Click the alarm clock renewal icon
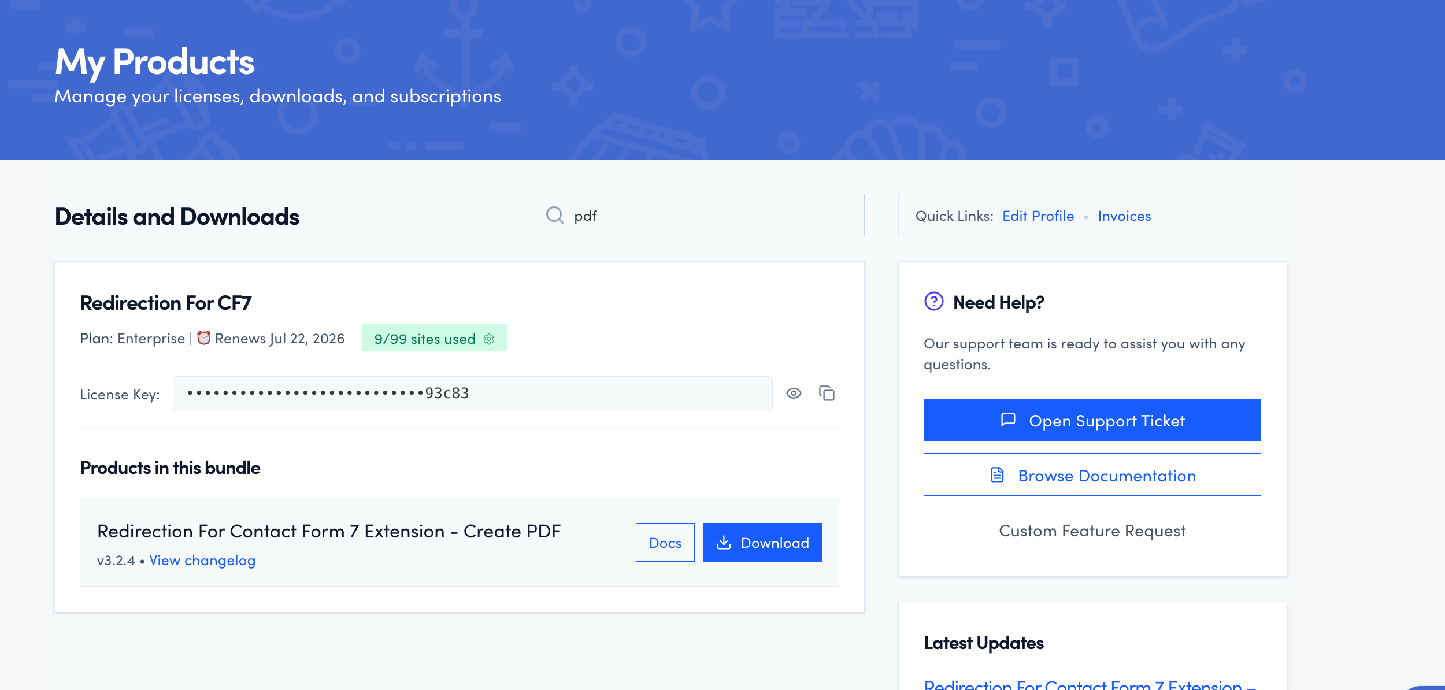This screenshot has width=1445, height=690. point(203,338)
